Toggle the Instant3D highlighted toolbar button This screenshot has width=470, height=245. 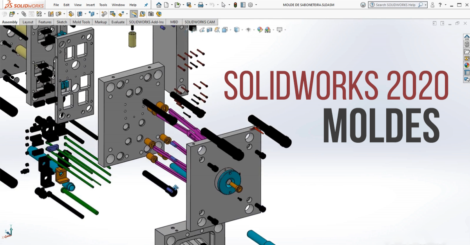click(134, 14)
